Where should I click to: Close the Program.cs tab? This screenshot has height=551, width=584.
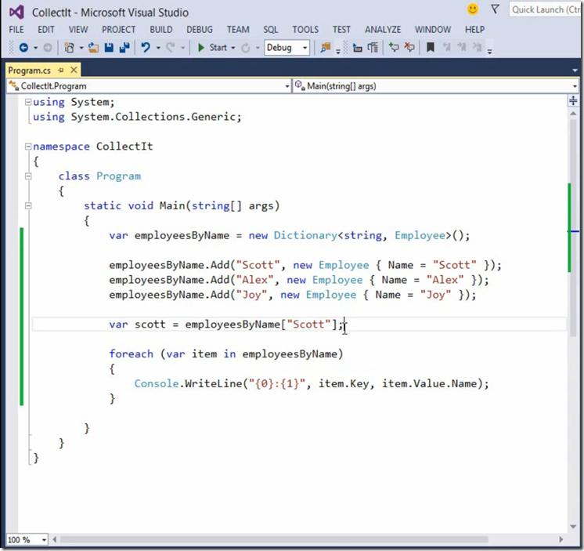pyautogui.click(x=74, y=70)
